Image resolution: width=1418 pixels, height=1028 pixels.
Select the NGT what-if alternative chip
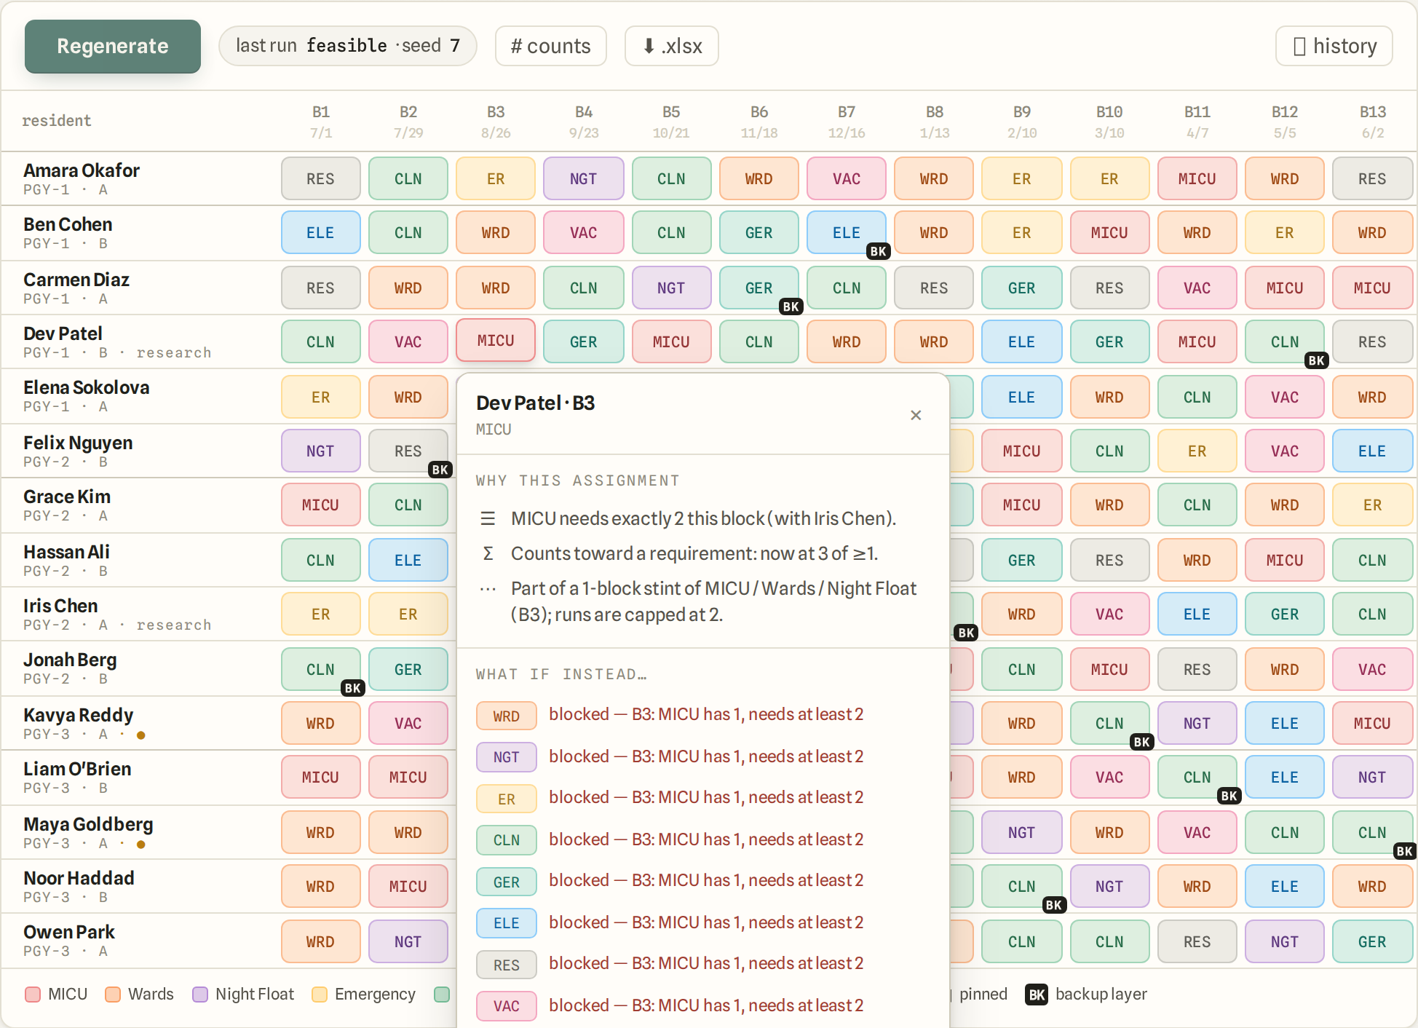point(507,757)
